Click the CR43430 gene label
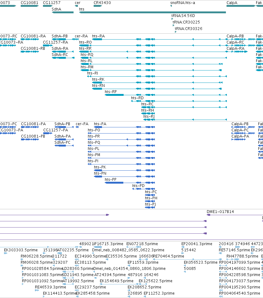Viewport: 263px width, 298px height. [x=102, y=3]
